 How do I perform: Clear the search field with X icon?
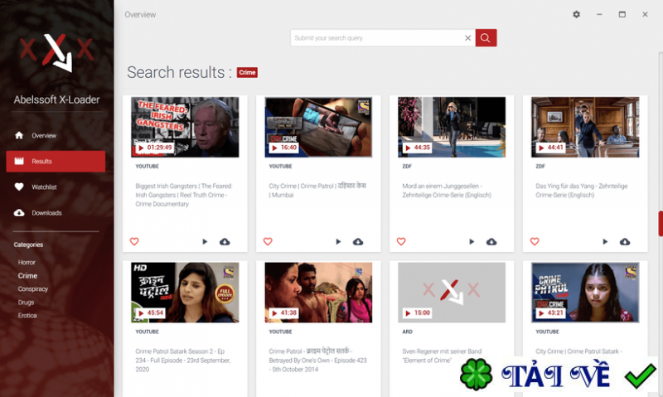[x=467, y=38]
